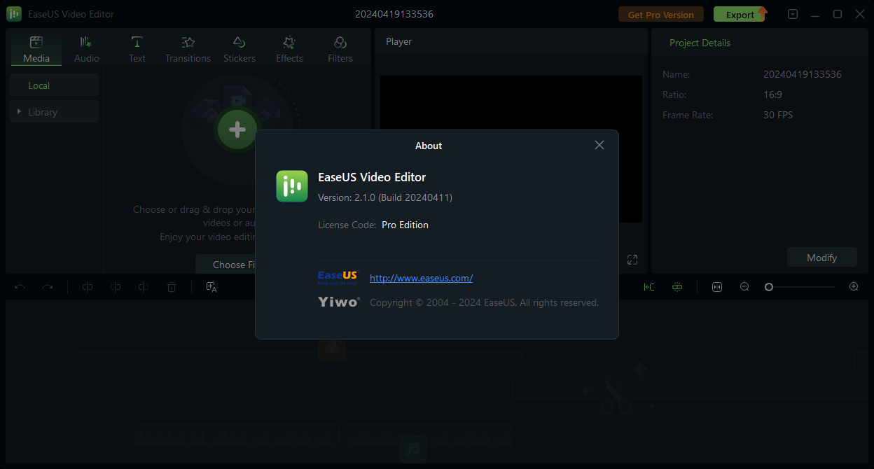Image resolution: width=874 pixels, height=469 pixels.
Task: Open the Filters tab
Action: coord(340,49)
